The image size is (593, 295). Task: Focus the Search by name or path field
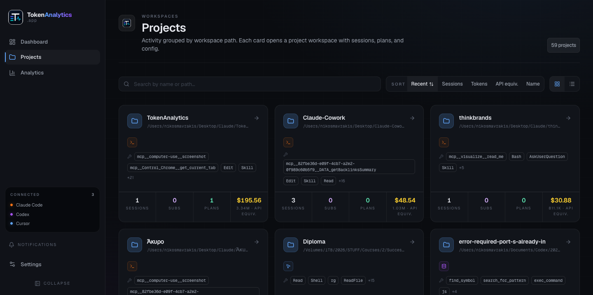[250, 84]
